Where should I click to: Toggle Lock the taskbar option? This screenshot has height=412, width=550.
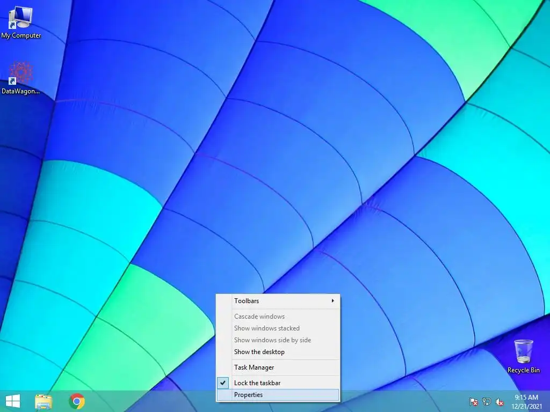278,383
